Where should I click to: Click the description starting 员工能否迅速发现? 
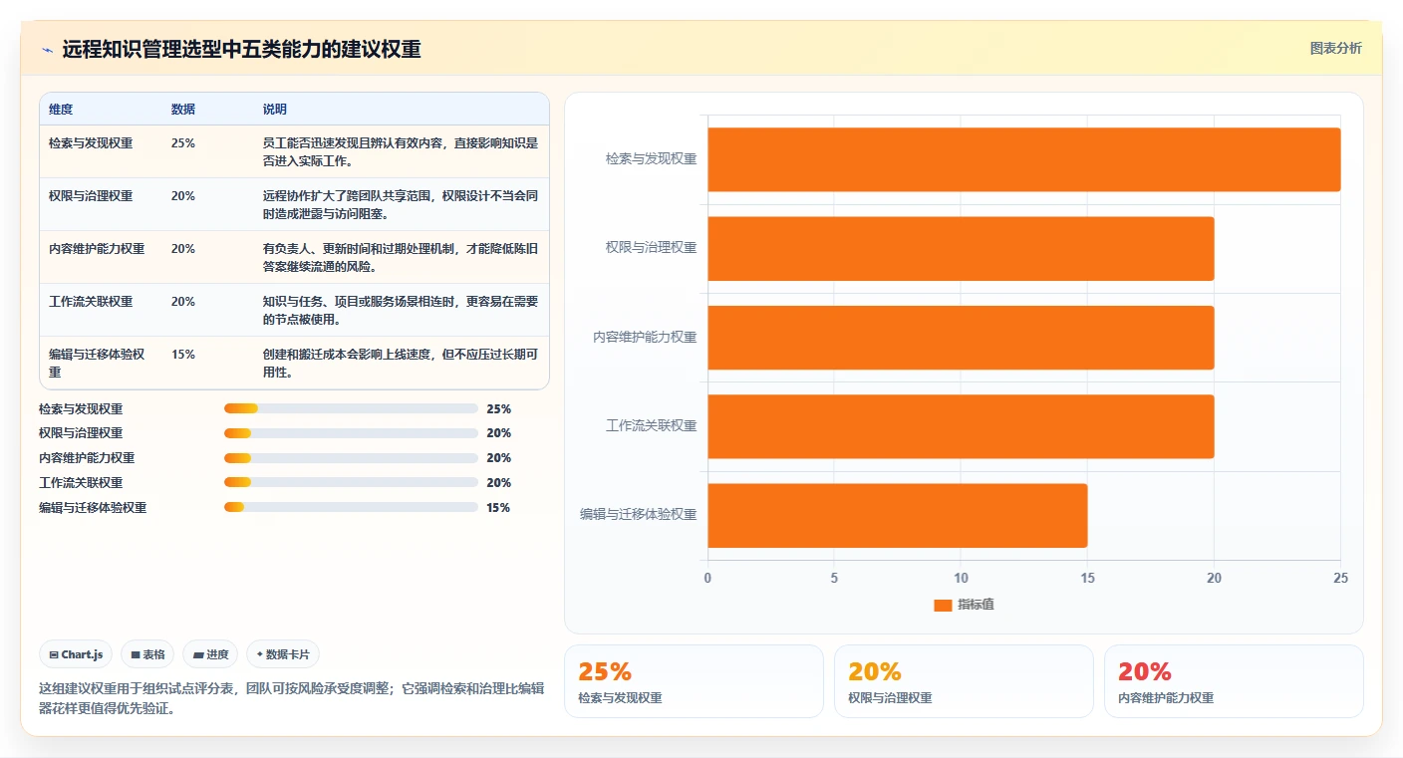tap(401, 151)
